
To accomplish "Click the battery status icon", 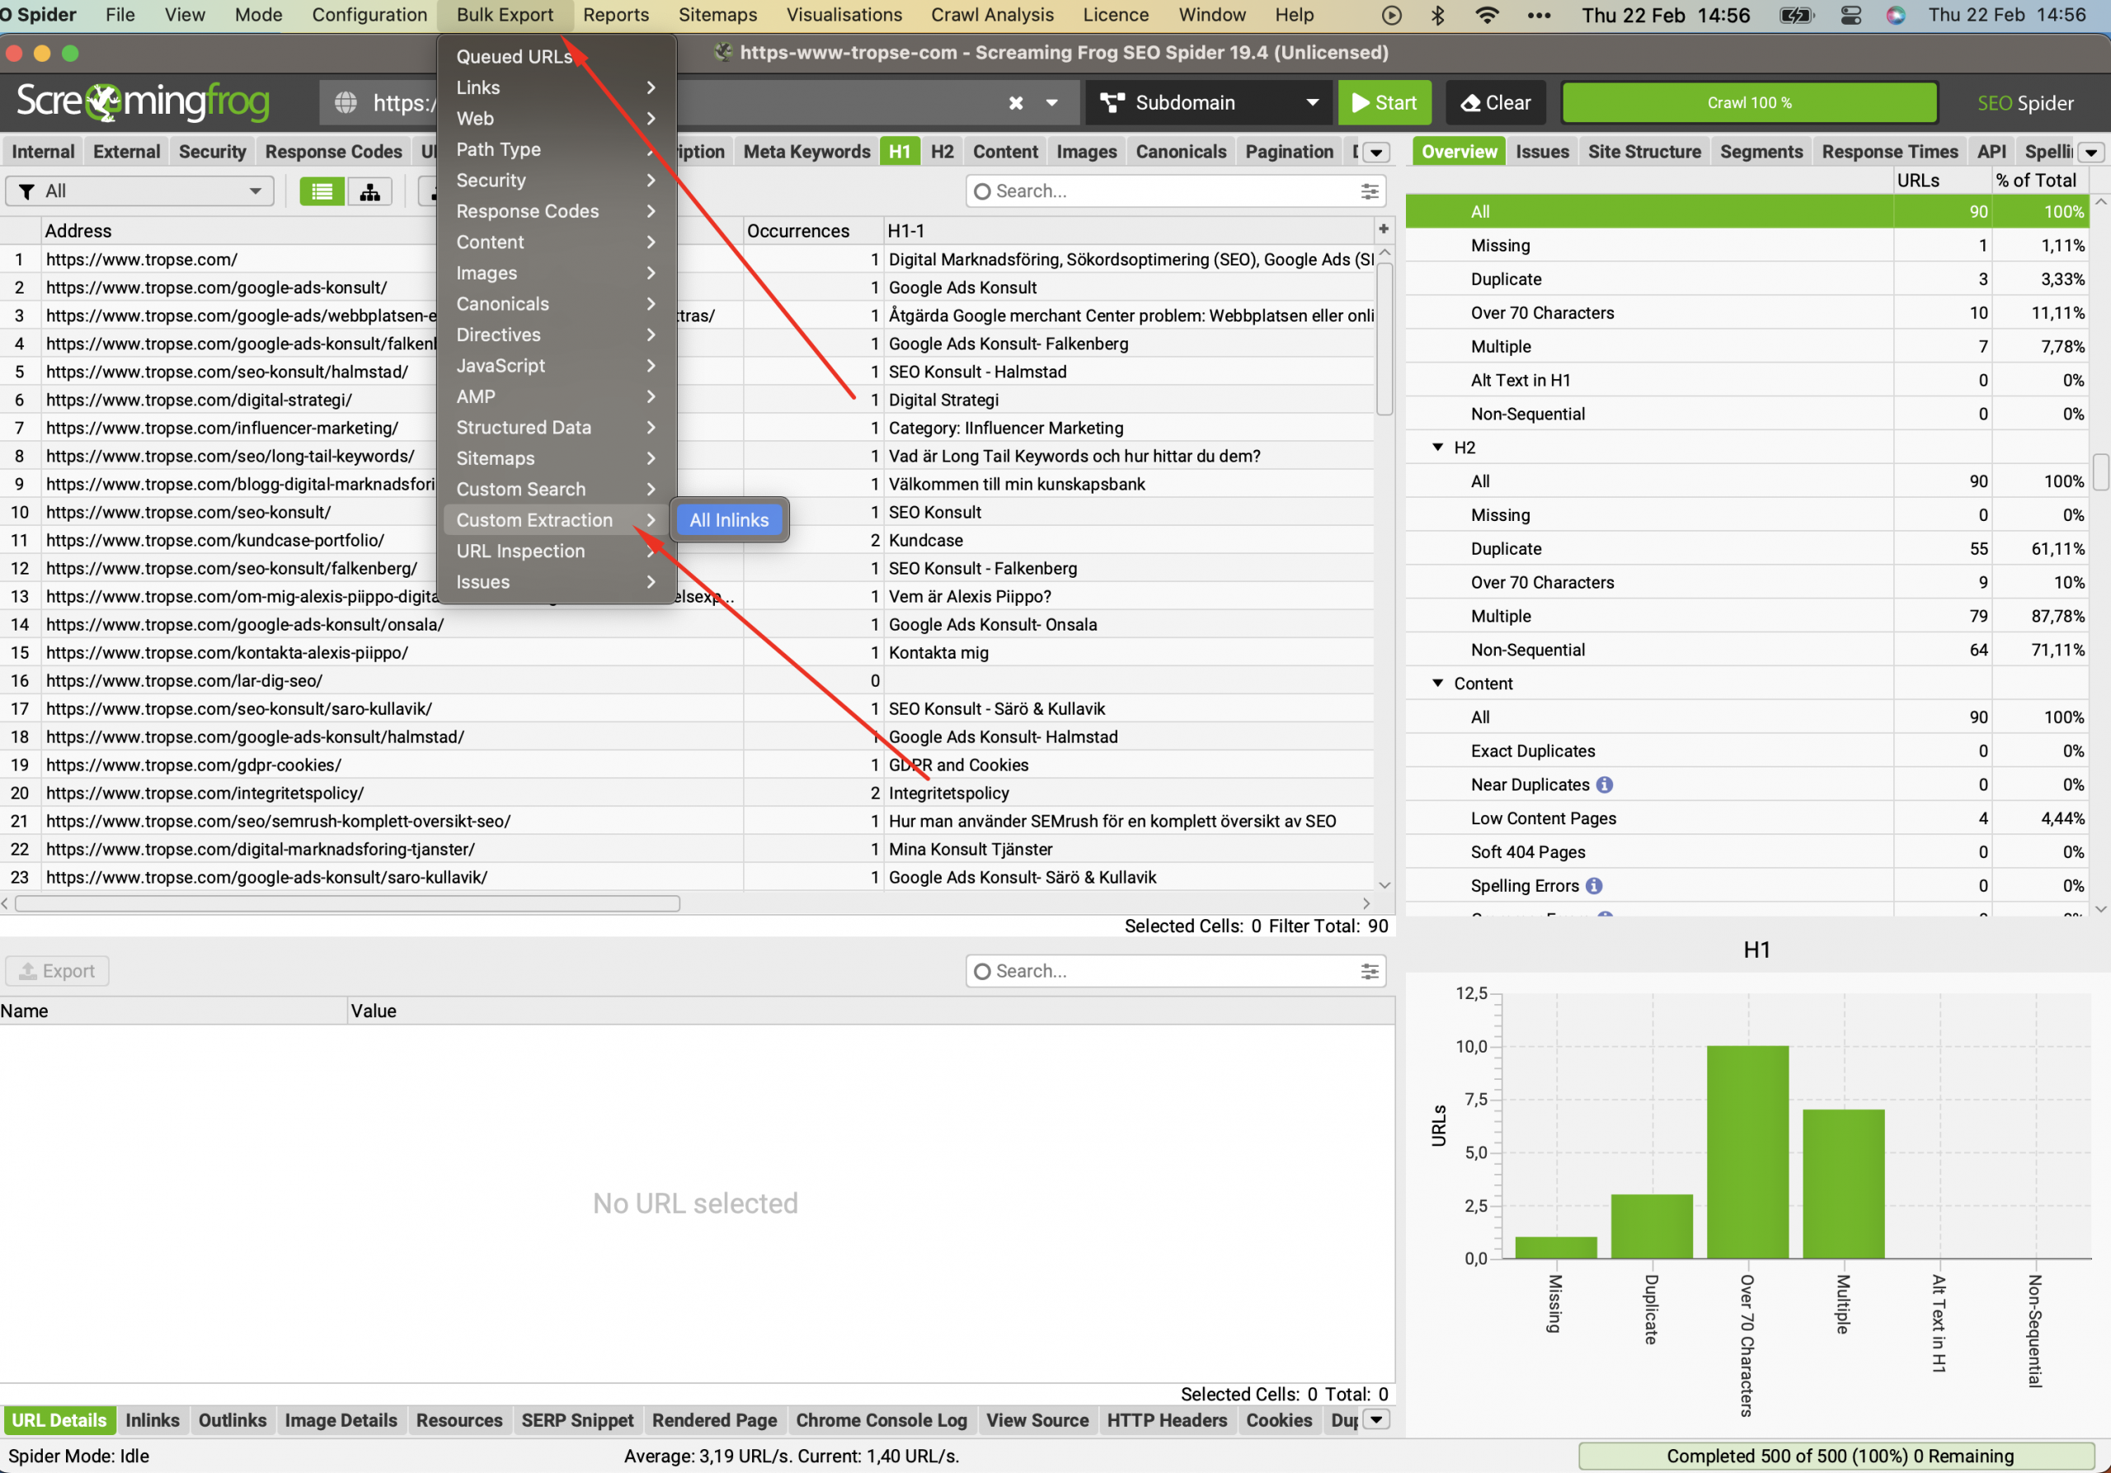I will tap(1796, 15).
